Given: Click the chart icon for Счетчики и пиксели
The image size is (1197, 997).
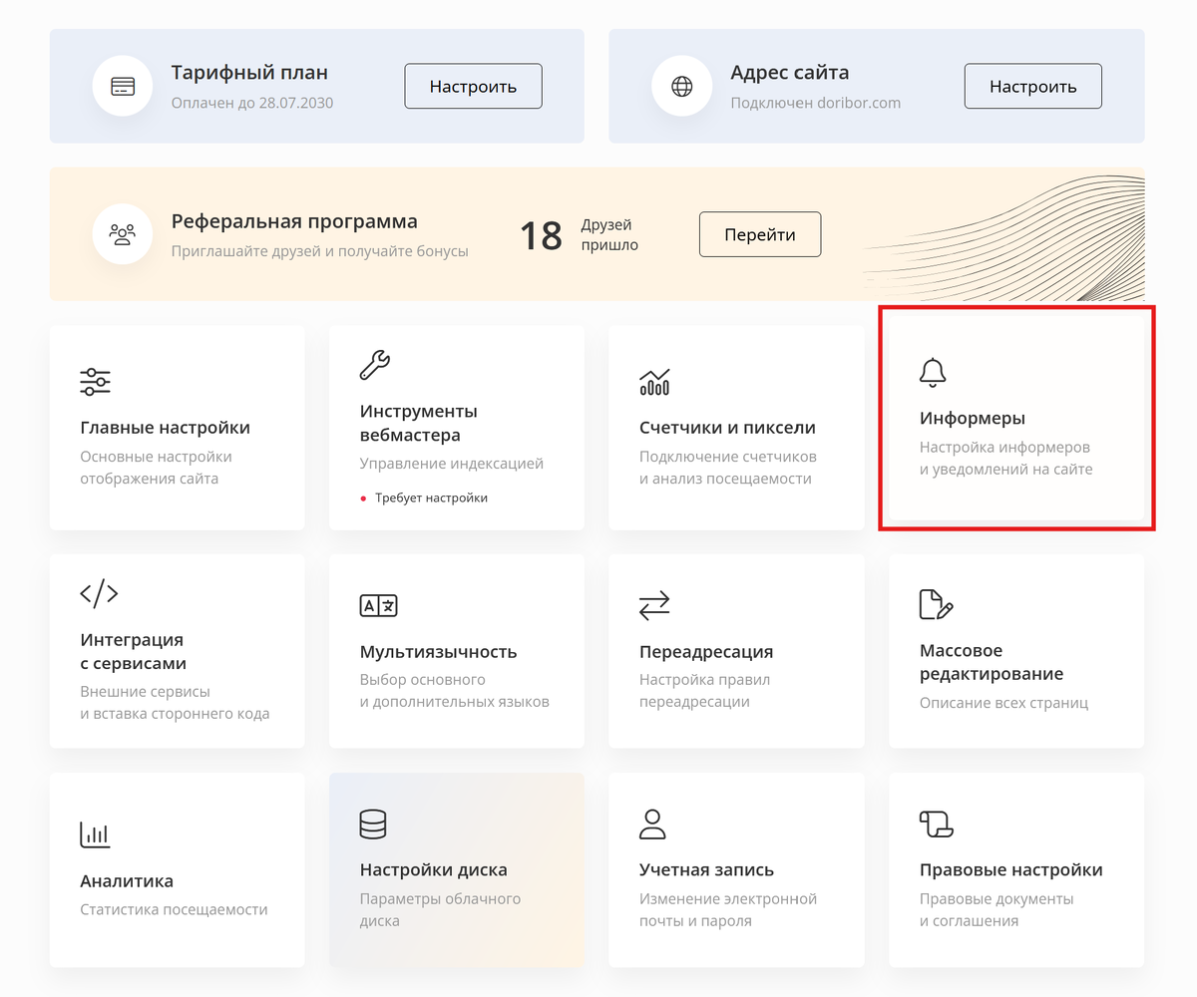Looking at the screenshot, I should click(x=654, y=381).
